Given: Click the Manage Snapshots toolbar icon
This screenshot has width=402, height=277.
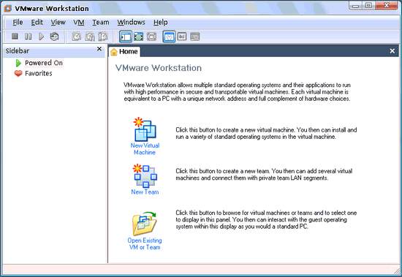Looking at the screenshot, I should (103, 37).
